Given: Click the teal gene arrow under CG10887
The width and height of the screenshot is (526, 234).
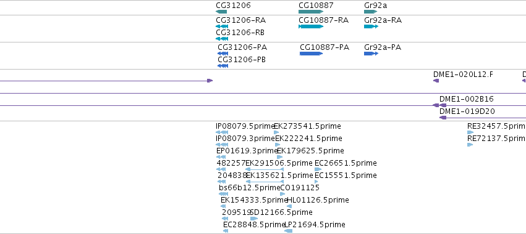Looking at the screenshot, I should [x=311, y=12].
